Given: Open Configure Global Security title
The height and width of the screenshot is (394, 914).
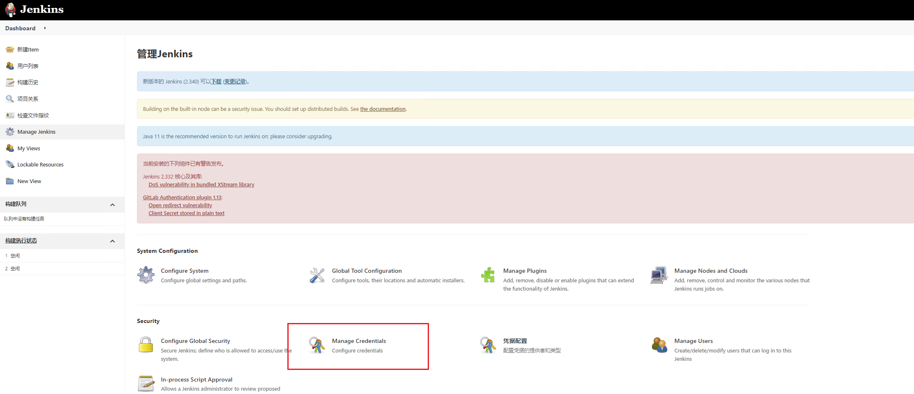Looking at the screenshot, I should coord(195,341).
